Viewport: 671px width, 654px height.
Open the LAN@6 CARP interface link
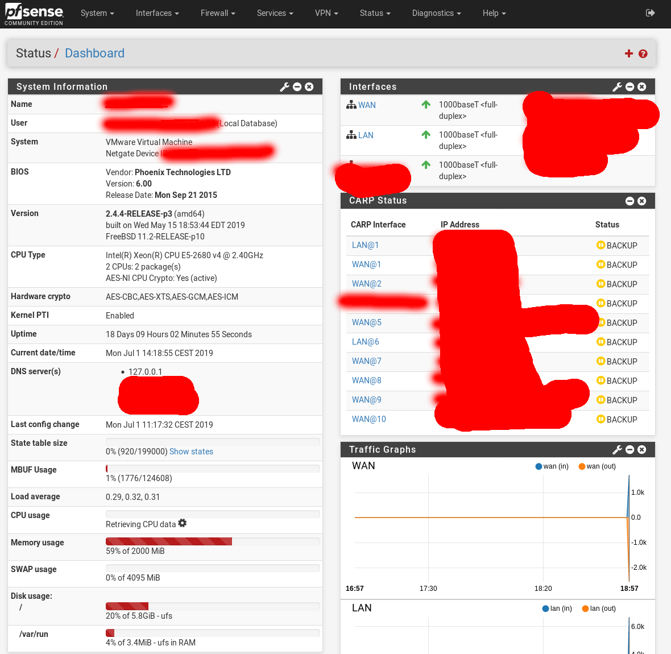[x=366, y=342]
